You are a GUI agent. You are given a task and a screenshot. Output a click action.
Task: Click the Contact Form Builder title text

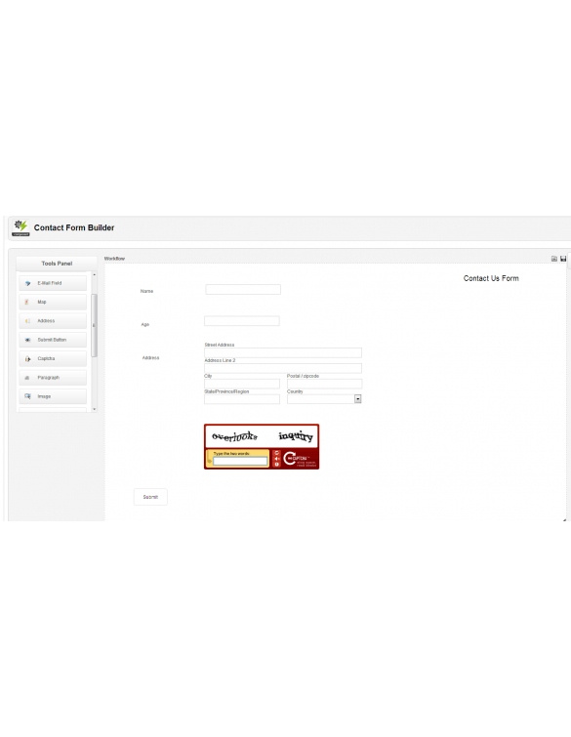pyautogui.click(x=74, y=227)
